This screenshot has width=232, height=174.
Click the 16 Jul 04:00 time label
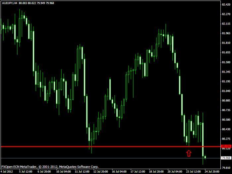tap(119, 172)
